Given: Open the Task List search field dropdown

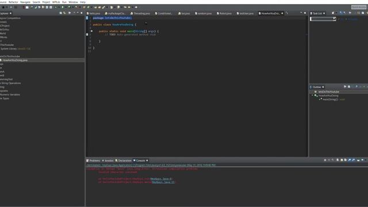Looking at the screenshot, I should point(334,19).
